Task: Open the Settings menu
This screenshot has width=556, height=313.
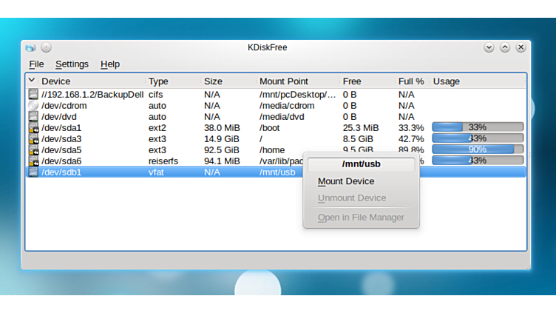Action: click(x=72, y=64)
